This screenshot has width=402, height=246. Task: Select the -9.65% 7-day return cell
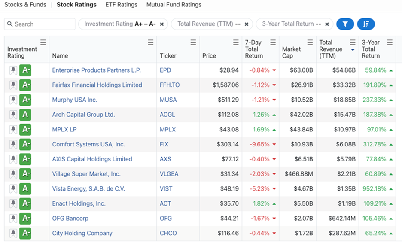259,144
